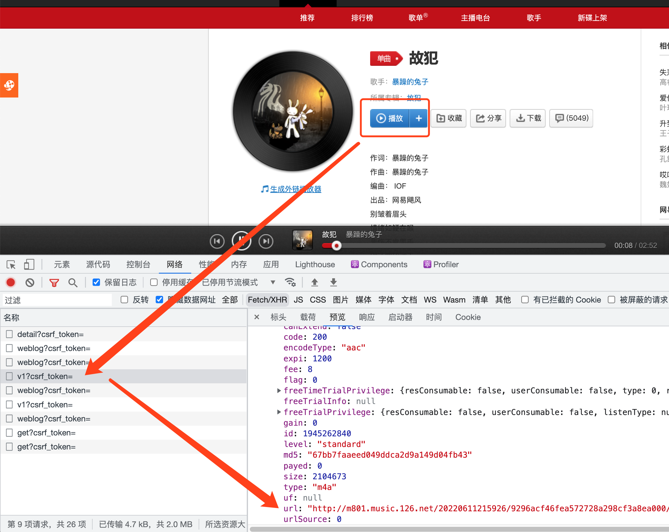This screenshot has width=669, height=532.
Task: Skip to next track in player bar
Action: coord(266,241)
